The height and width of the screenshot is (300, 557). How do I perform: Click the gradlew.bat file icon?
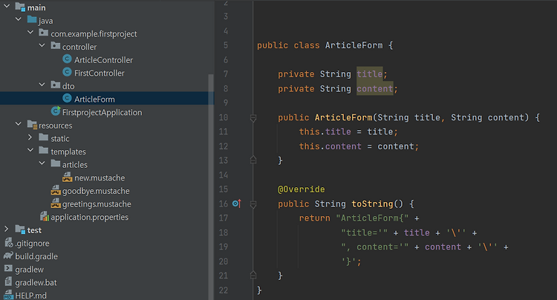tap(8, 281)
